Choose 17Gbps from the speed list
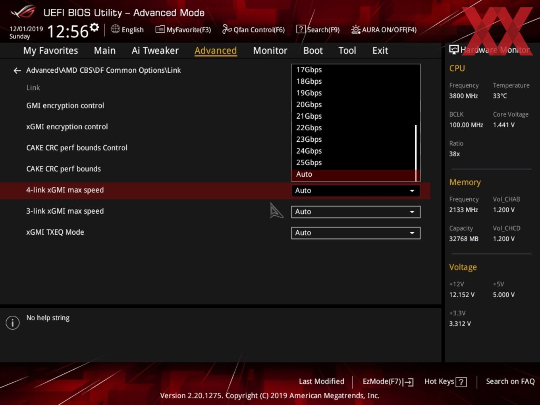Screen dimensions: 540x405 pyautogui.click(x=353, y=69)
